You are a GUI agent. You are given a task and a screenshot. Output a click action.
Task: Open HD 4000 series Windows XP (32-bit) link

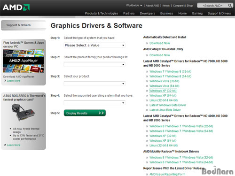163,136
